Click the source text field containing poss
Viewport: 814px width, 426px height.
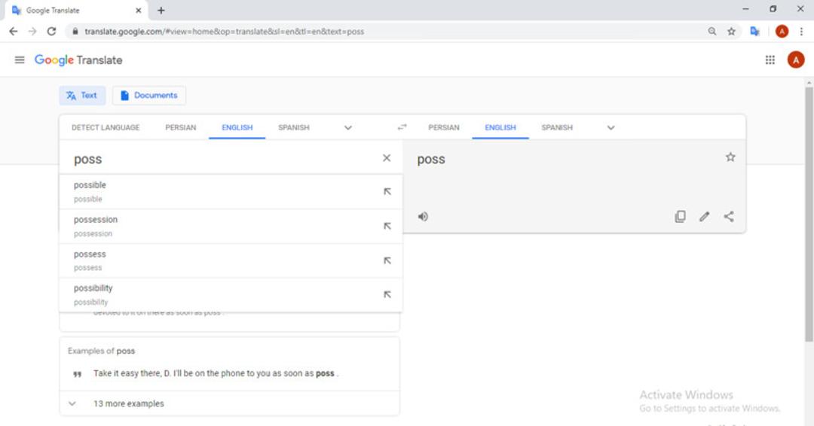point(223,159)
